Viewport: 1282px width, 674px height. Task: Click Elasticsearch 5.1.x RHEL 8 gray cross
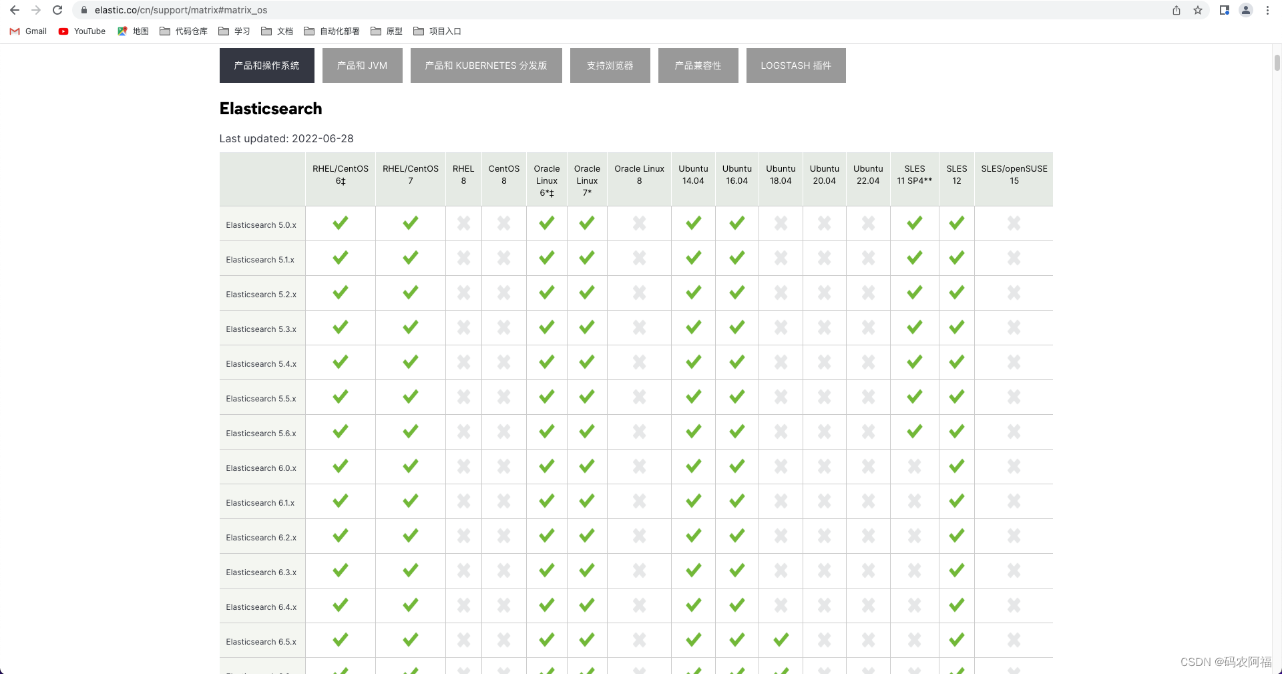tap(463, 258)
